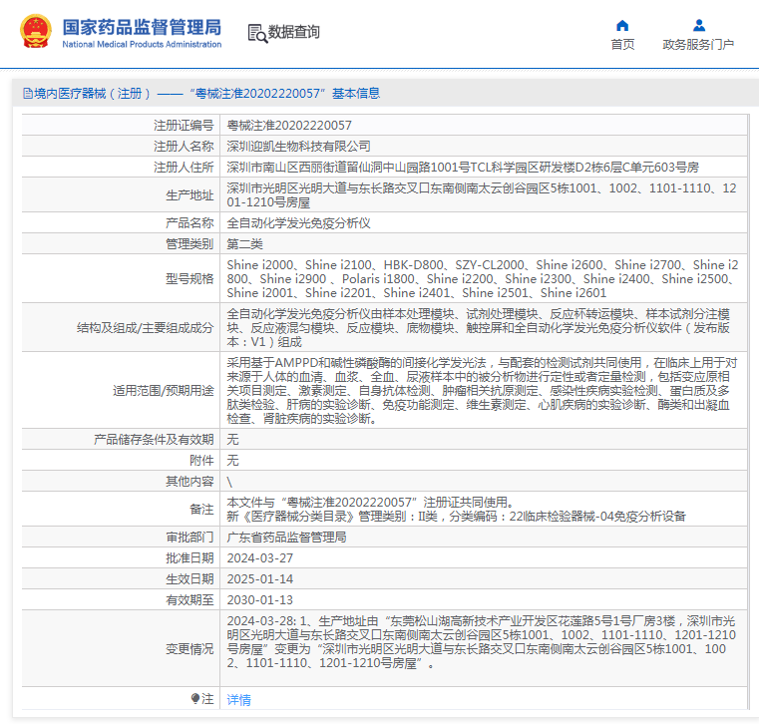Click the 无 value in 附件 row

click(232, 461)
